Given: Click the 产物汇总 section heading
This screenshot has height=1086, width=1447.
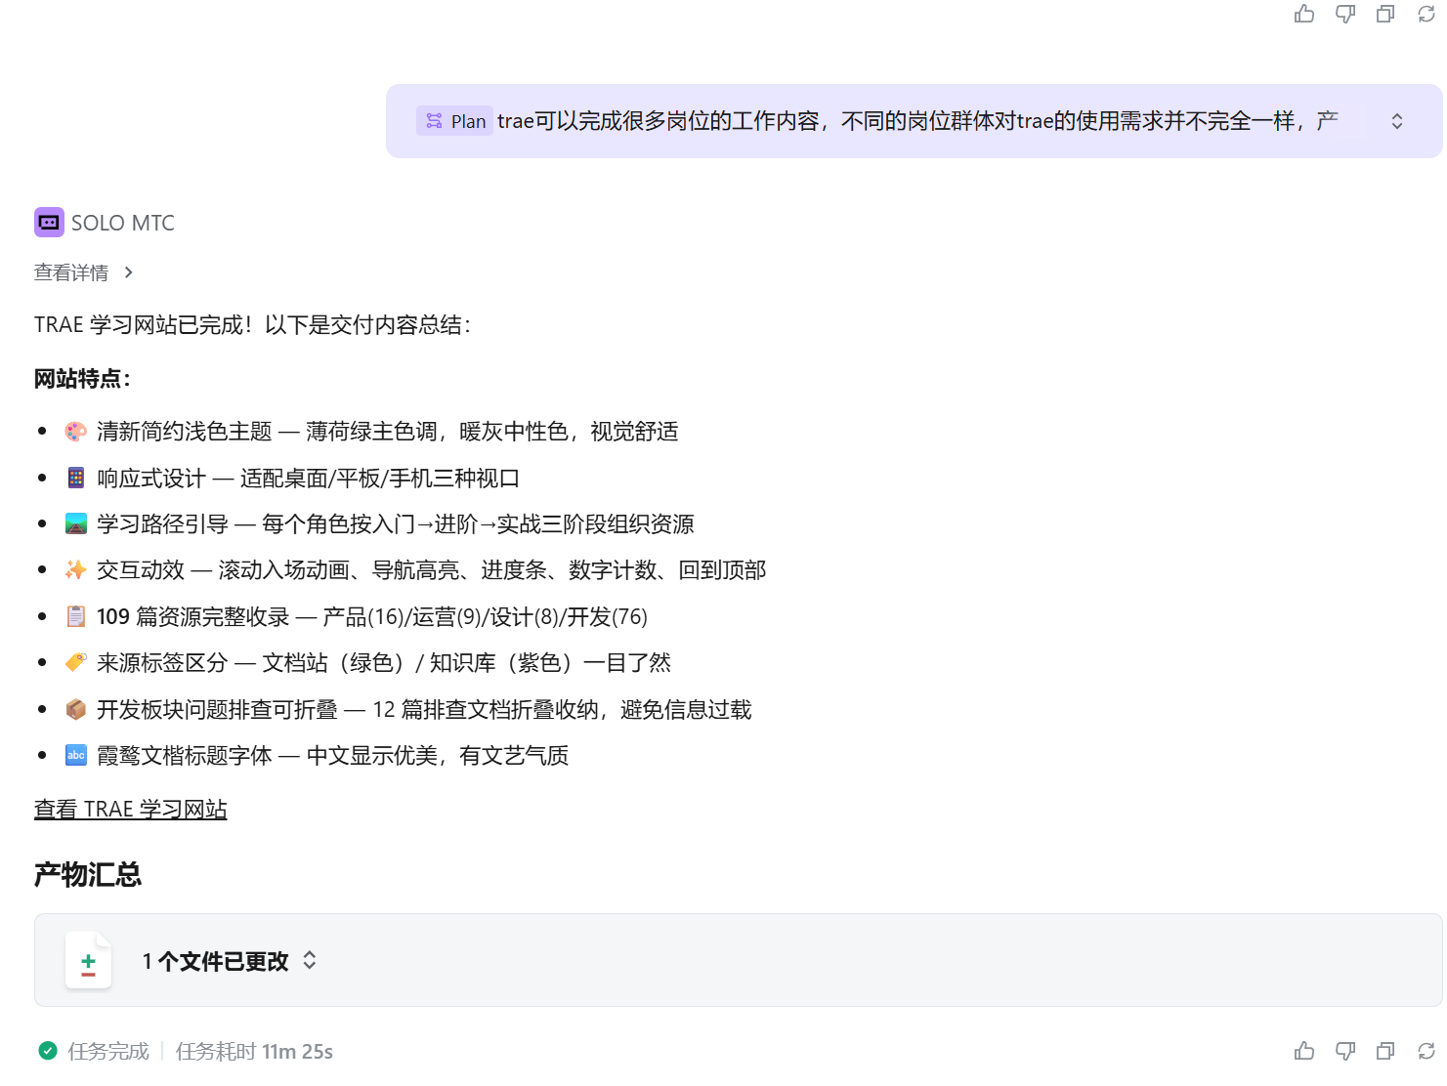Looking at the screenshot, I should coord(88,874).
